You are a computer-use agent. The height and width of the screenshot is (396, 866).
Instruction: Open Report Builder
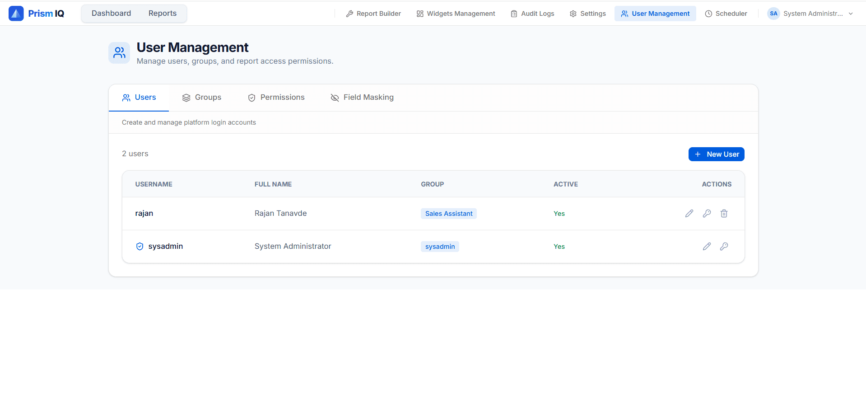[x=373, y=14]
